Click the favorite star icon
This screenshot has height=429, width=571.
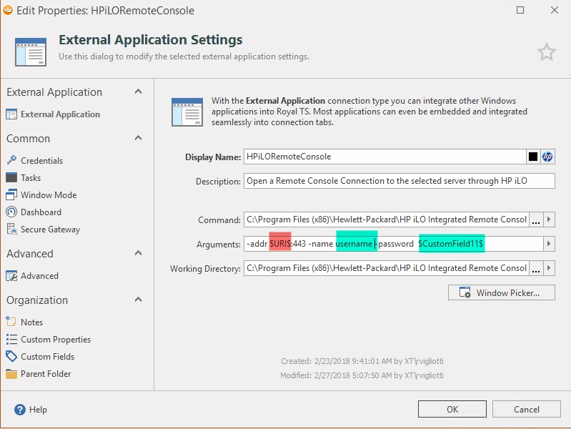pyautogui.click(x=546, y=51)
